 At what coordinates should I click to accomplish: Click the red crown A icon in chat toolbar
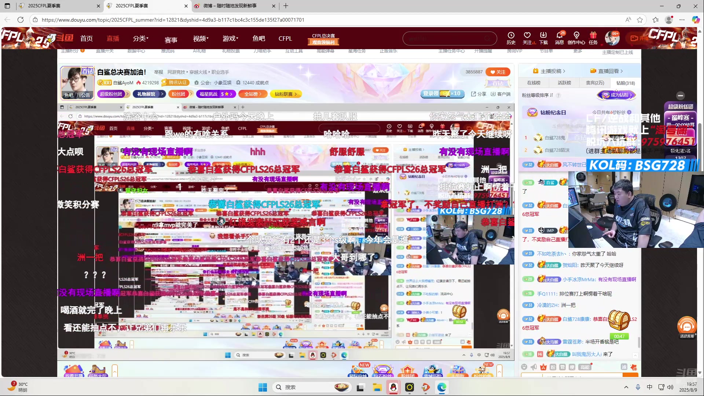543,367
